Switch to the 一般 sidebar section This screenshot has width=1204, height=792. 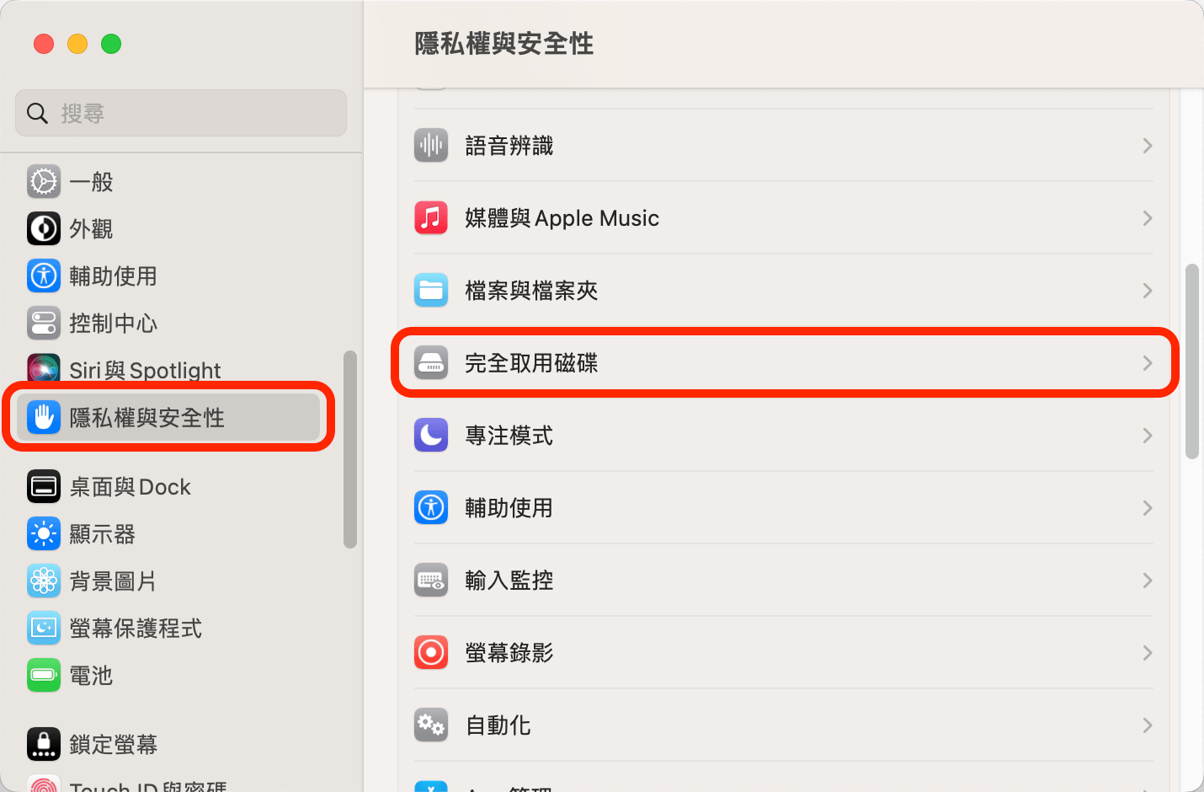pyautogui.click(x=92, y=181)
